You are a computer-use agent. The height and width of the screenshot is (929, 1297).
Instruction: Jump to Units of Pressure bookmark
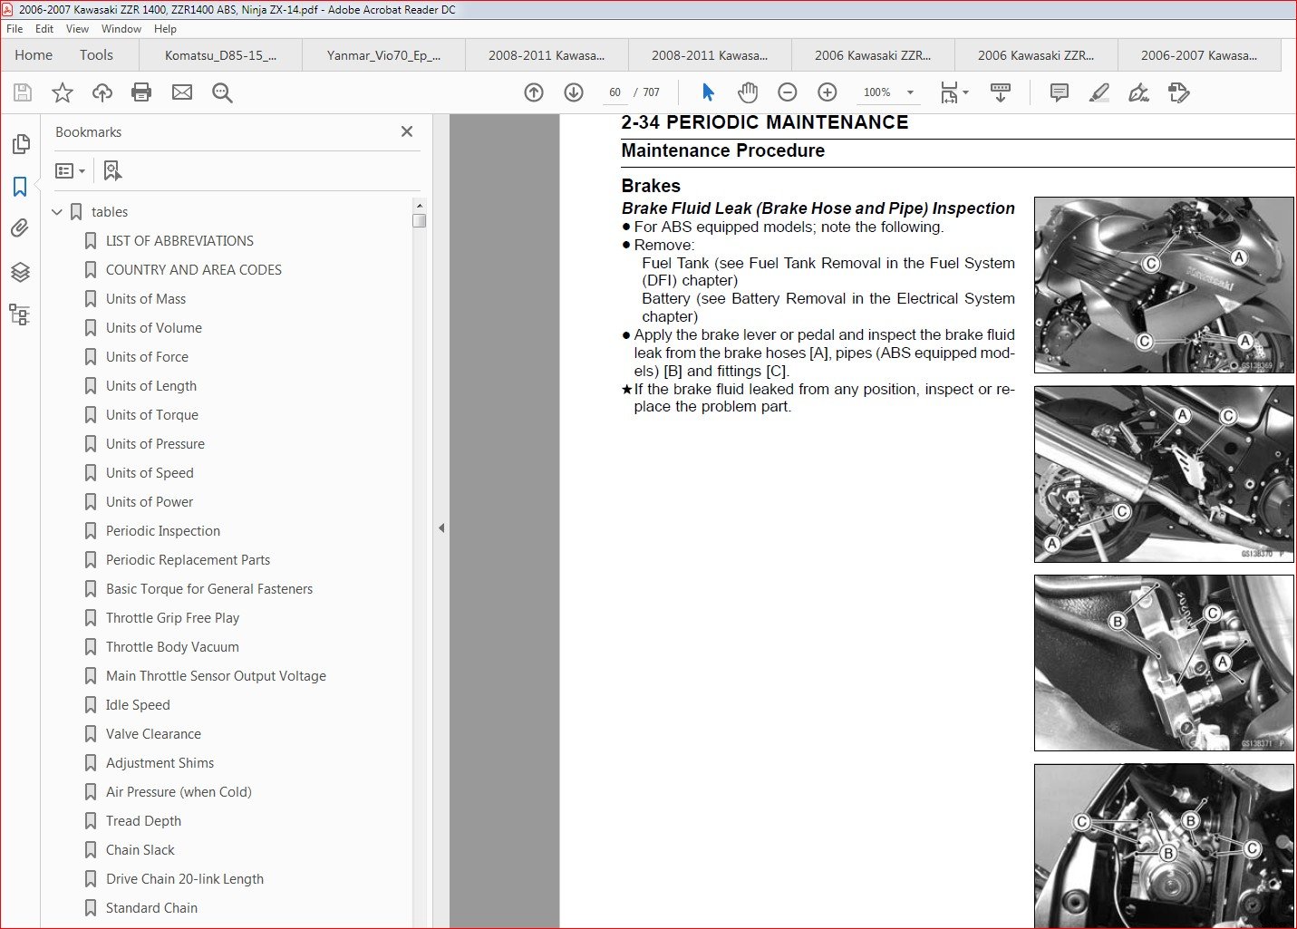tap(155, 444)
